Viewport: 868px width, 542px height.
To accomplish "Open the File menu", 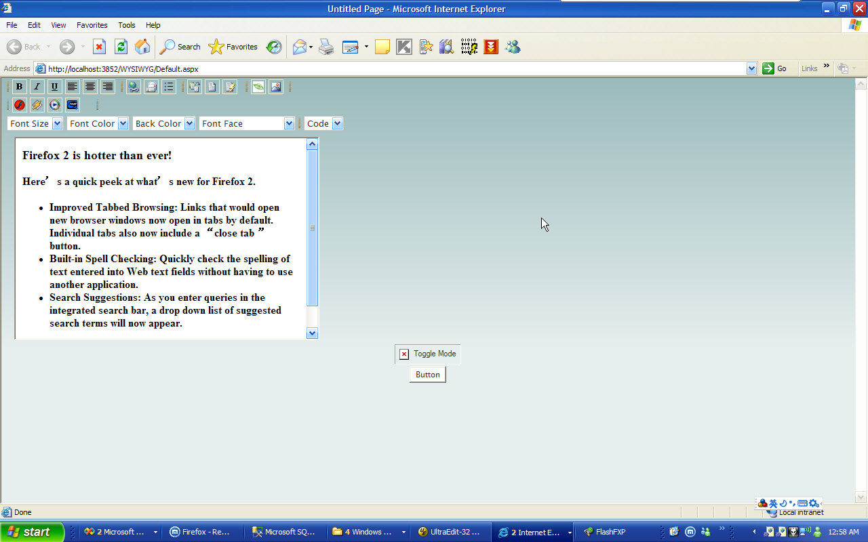I will click(12, 25).
